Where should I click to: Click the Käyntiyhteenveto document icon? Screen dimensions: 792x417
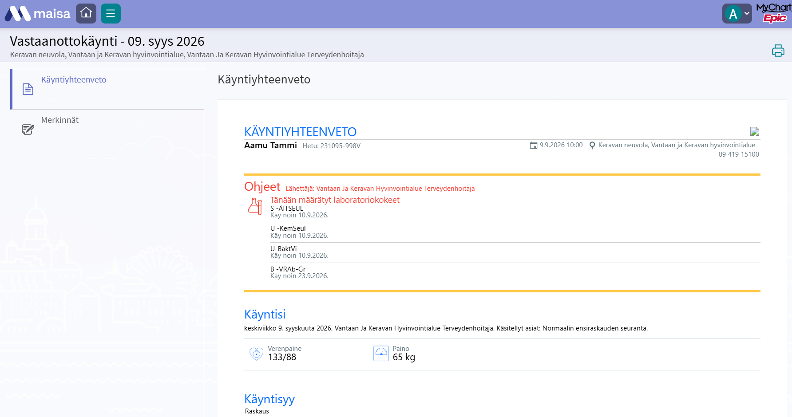pyautogui.click(x=28, y=89)
